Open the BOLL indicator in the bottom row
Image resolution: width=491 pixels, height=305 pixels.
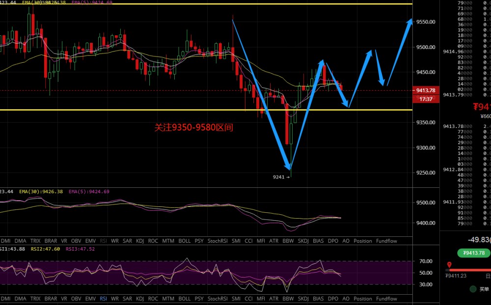184,299
